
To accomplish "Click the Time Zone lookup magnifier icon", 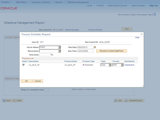I will click(x=52, y=54).
